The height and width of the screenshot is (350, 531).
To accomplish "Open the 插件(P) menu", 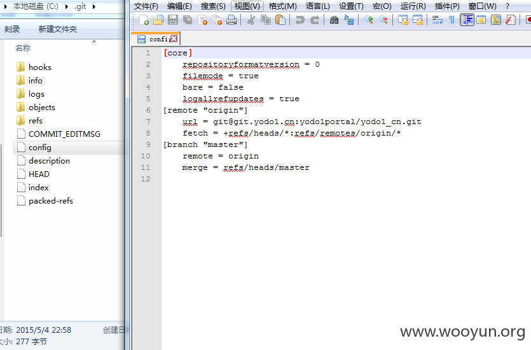I will (447, 6).
